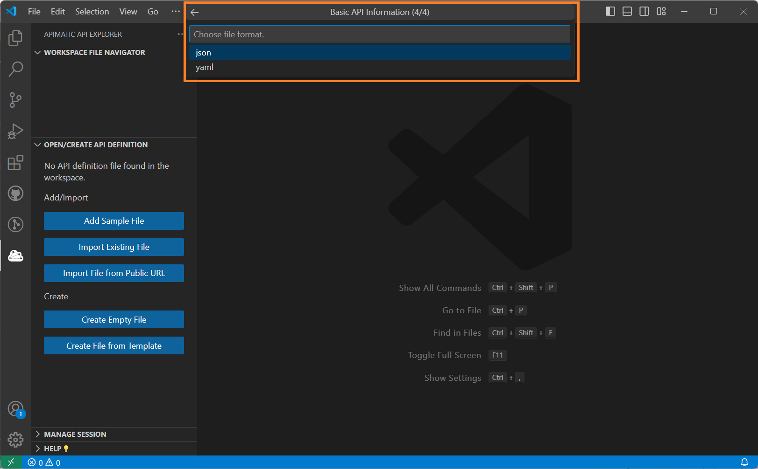Click the Add Sample File button

(114, 221)
